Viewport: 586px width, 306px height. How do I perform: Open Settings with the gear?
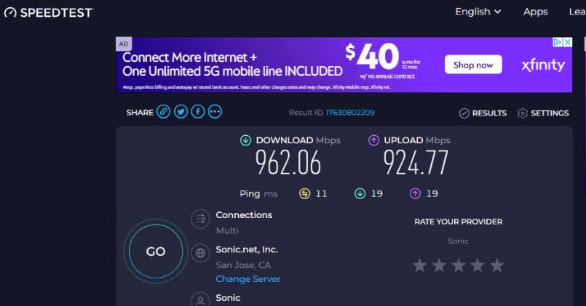click(523, 113)
